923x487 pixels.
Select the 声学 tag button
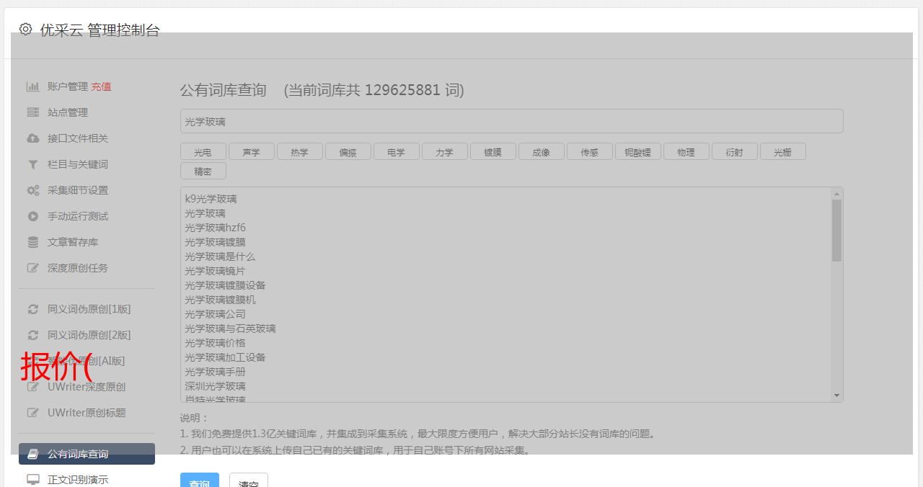point(252,151)
